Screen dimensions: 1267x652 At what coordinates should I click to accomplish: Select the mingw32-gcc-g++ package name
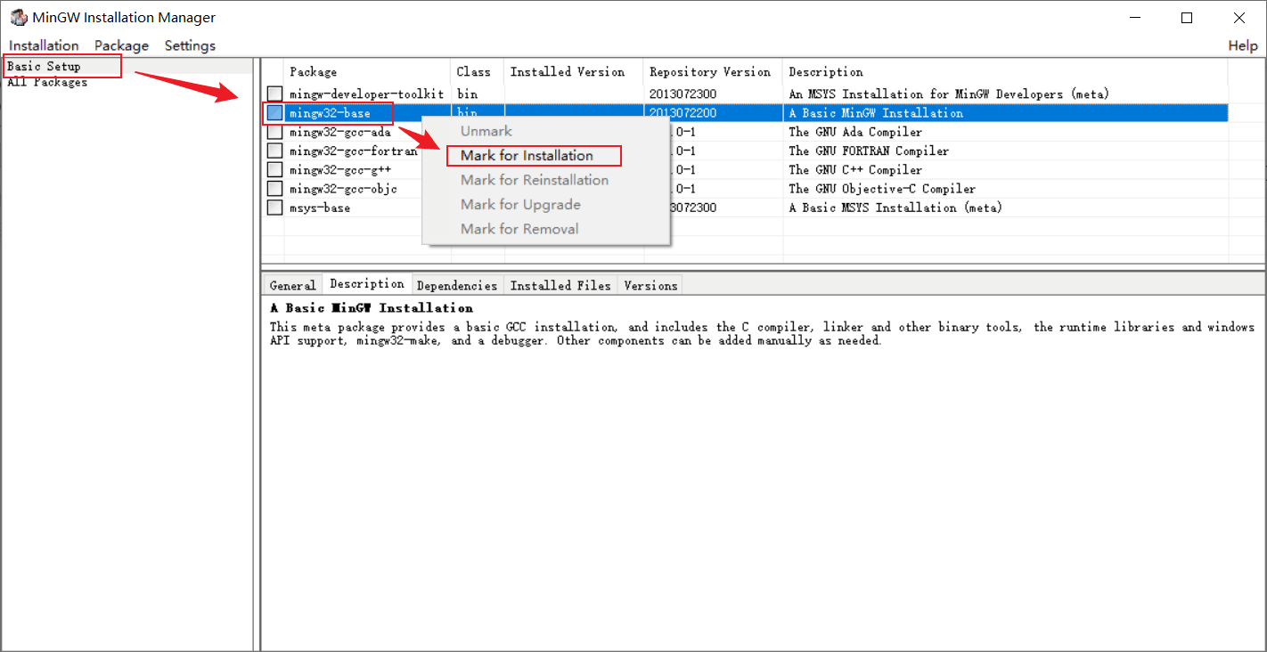click(340, 169)
